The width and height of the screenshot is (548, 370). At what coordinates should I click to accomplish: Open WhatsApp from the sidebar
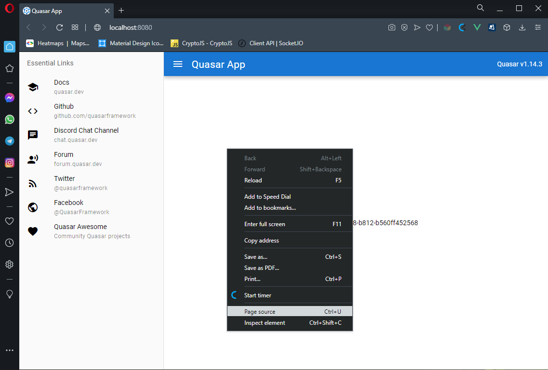point(9,119)
